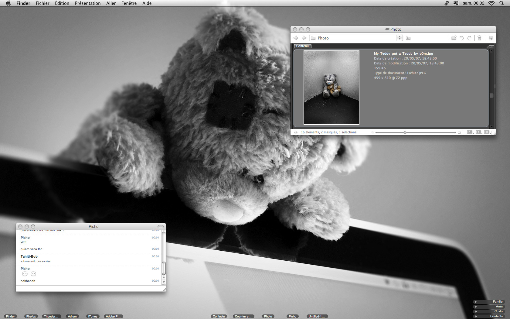The image size is (510, 319).
Task: Toggle the Pisho chat window toolbar pill button
Action: pos(161,226)
